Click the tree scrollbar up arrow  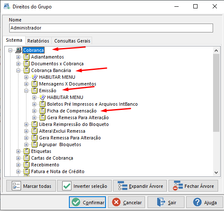[216, 51]
